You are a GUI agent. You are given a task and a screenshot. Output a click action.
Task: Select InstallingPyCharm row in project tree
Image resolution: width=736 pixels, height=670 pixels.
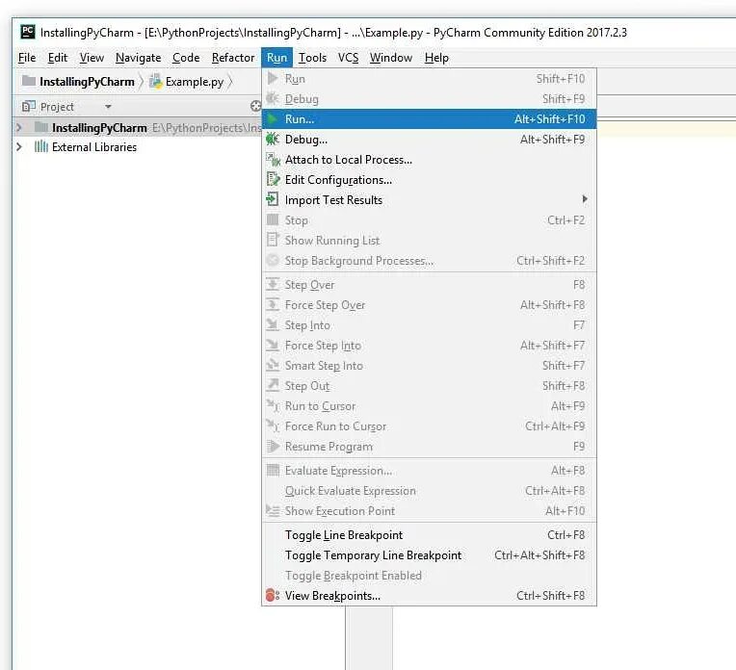[137, 128]
